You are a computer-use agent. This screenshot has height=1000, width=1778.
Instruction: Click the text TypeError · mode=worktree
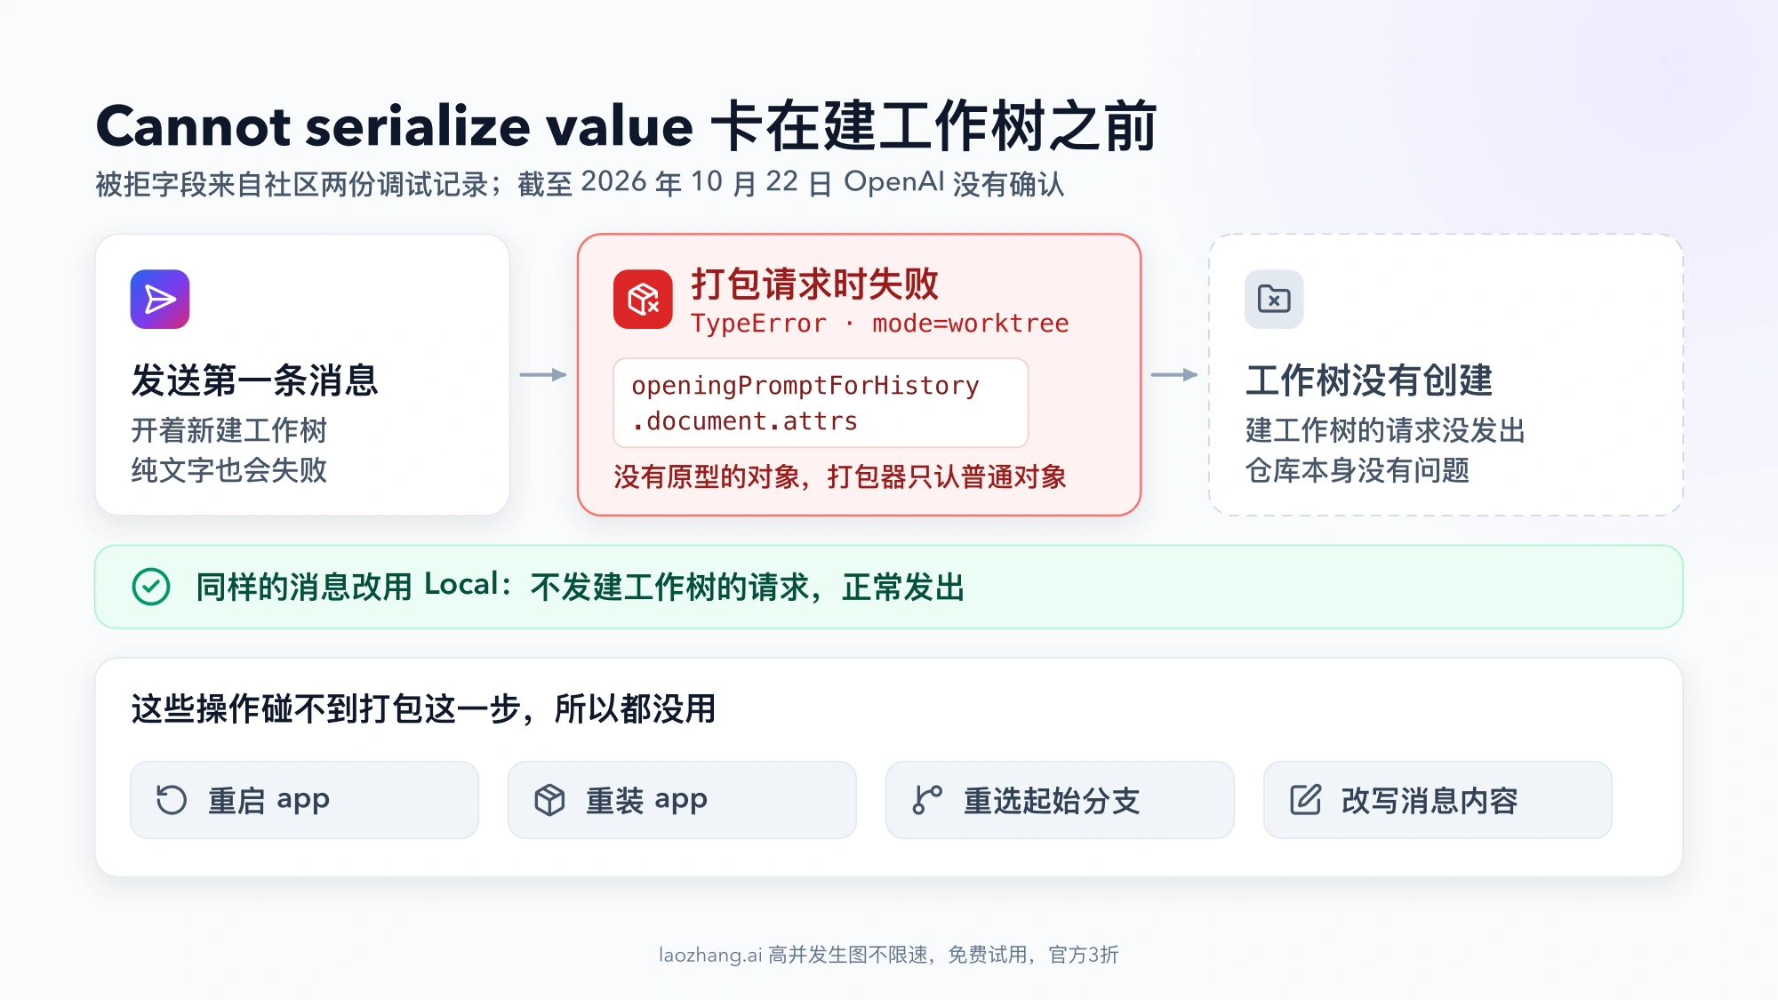(880, 324)
